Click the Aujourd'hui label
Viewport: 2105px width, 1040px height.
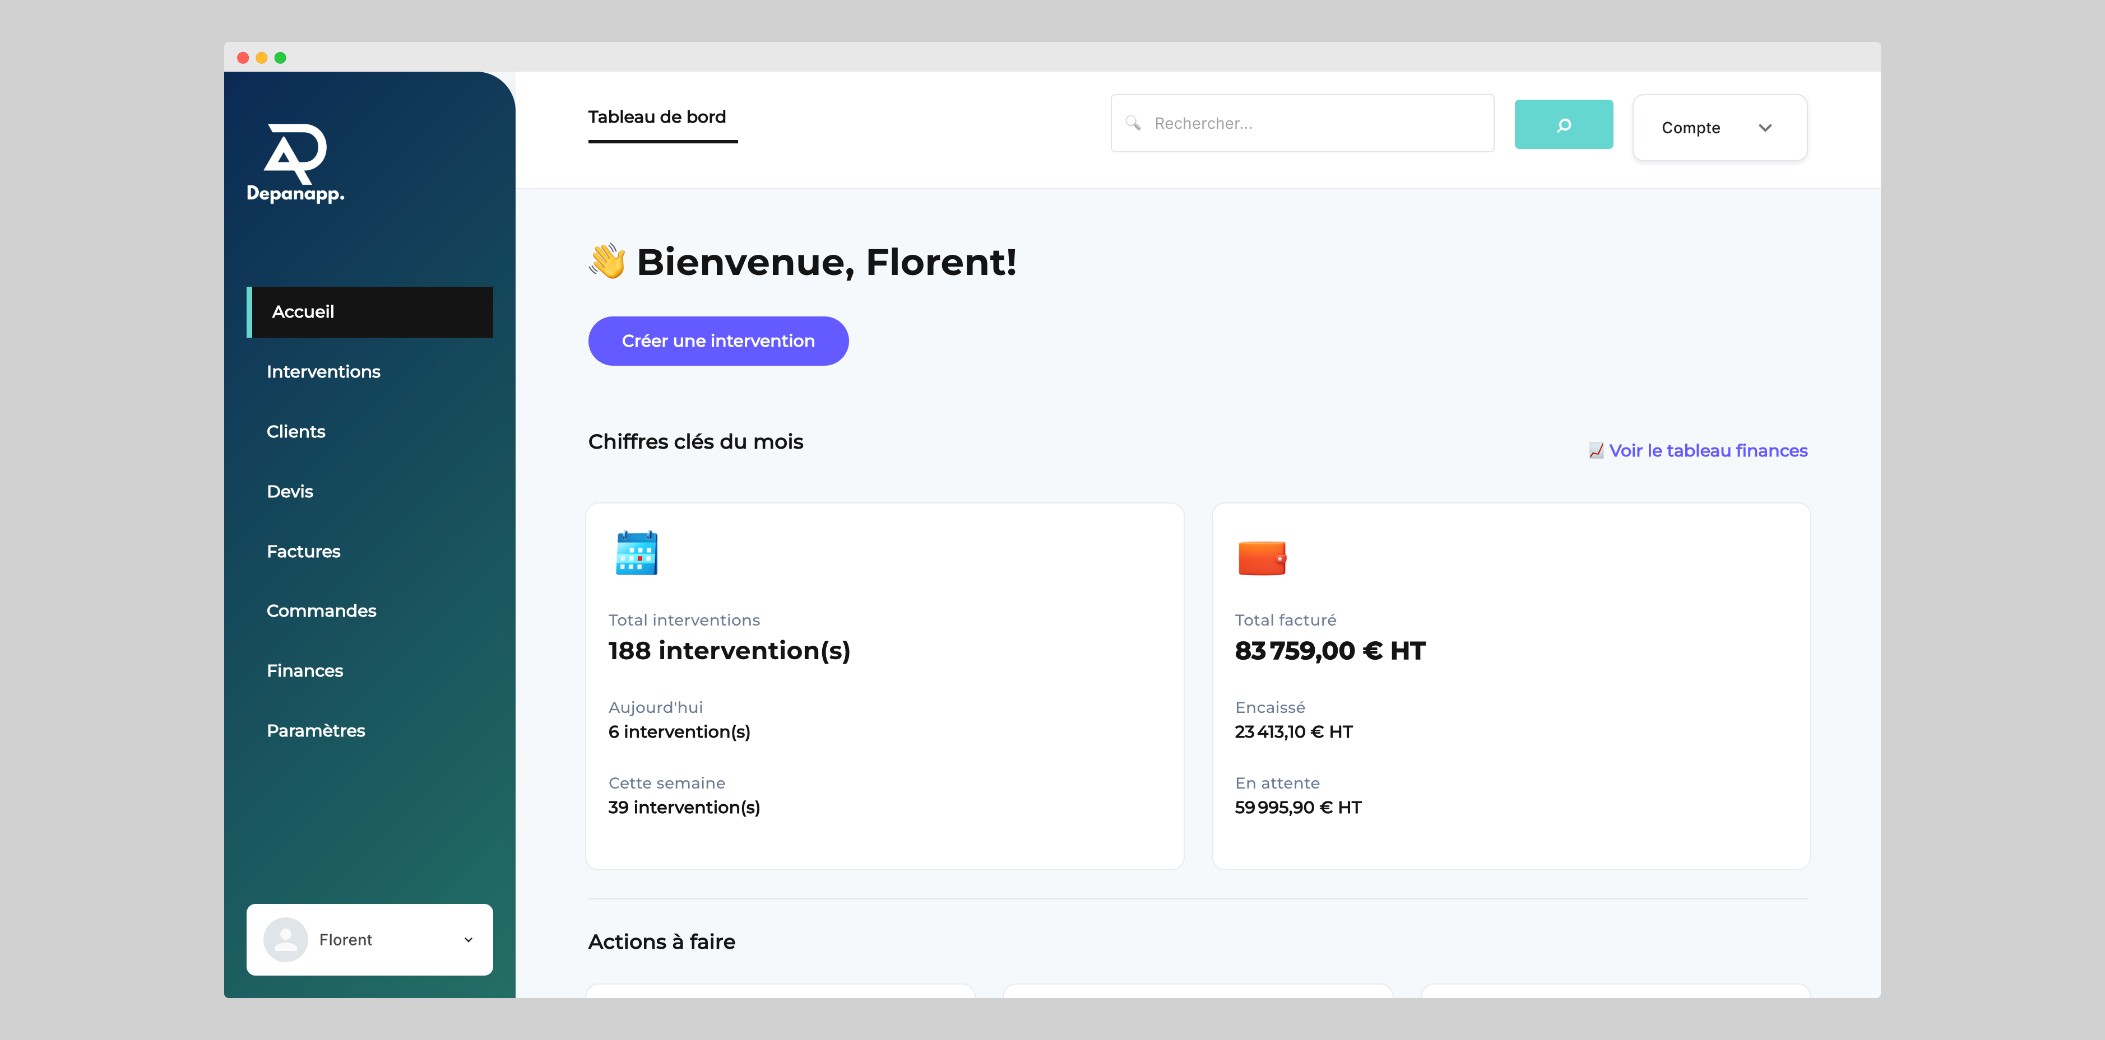pyautogui.click(x=655, y=708)
